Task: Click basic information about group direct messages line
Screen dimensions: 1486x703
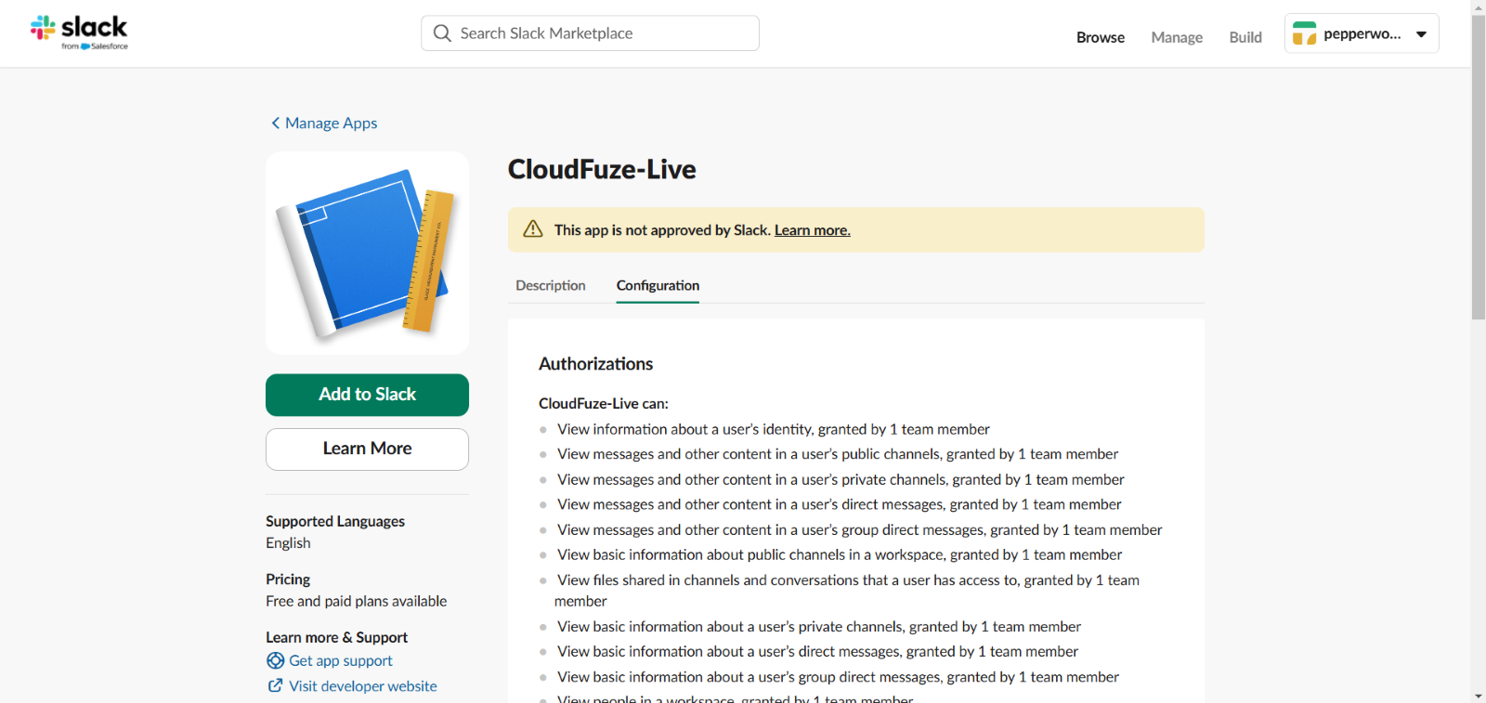Action: pyautogui.click(x=838, y=677)
